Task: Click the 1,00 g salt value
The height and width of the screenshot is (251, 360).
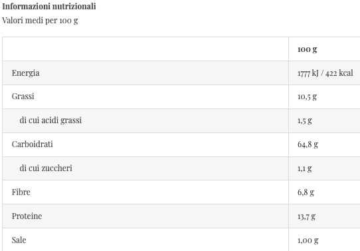Action: pos(308,240)
